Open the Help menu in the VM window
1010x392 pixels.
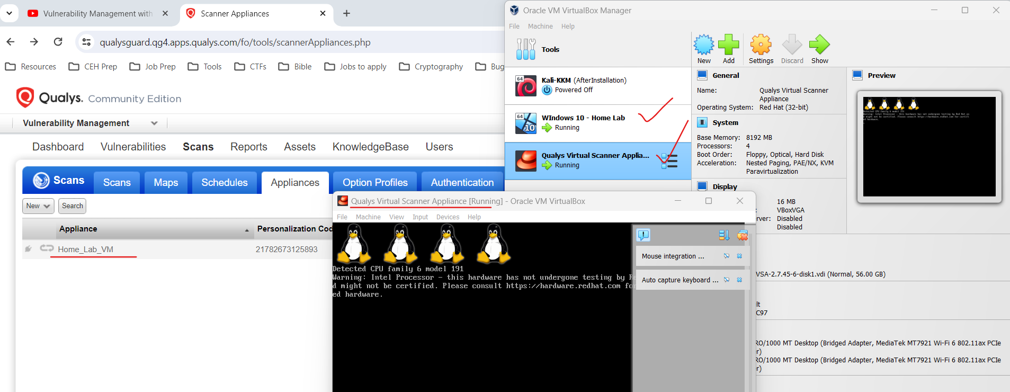474,217
